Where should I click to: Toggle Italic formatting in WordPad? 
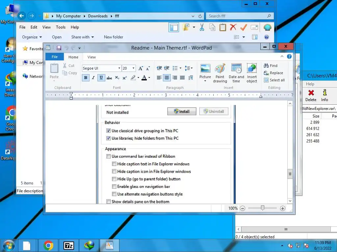tap(93, 77)
